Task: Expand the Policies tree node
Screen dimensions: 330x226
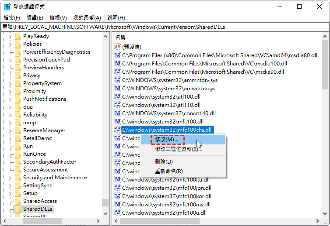Action: point(10,44)
